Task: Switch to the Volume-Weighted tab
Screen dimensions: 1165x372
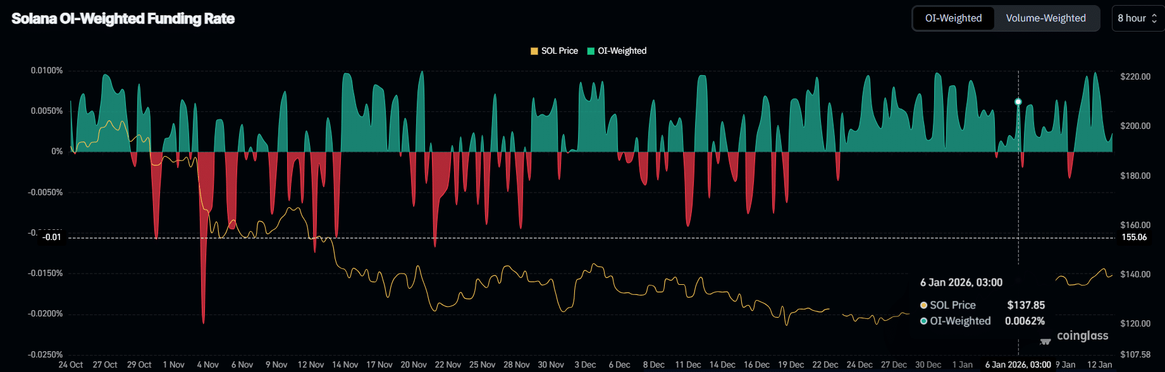Action: coord(1045,18)
